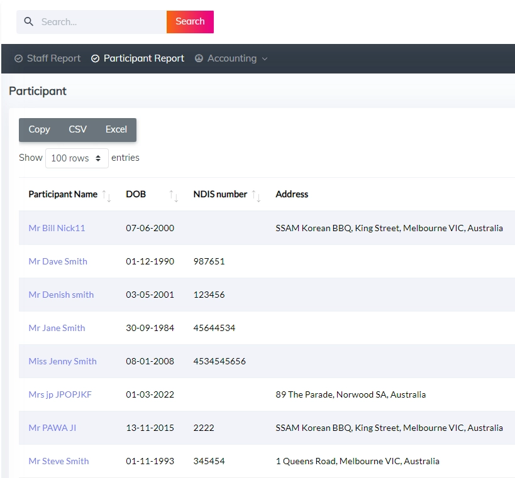
Task: Click address 89 The Parade, Norwood SA
Action: coord(351,394)
